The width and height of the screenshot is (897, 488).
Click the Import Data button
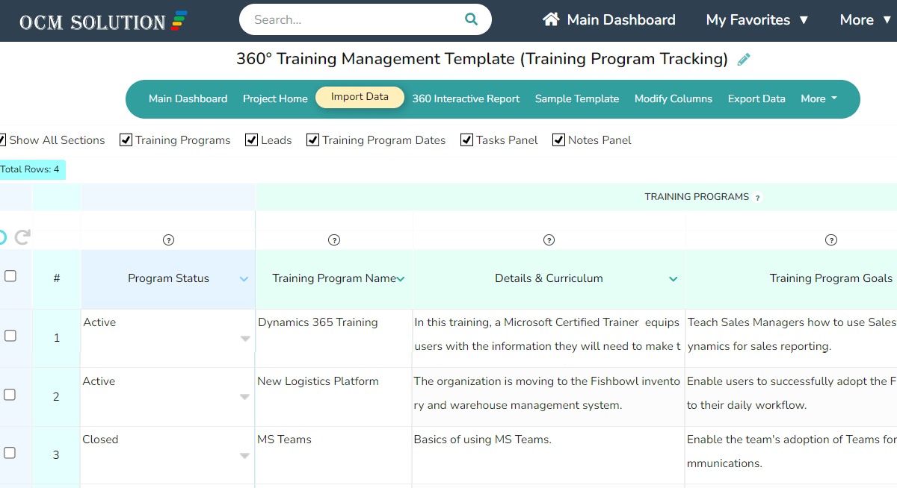tap(360, 97)
